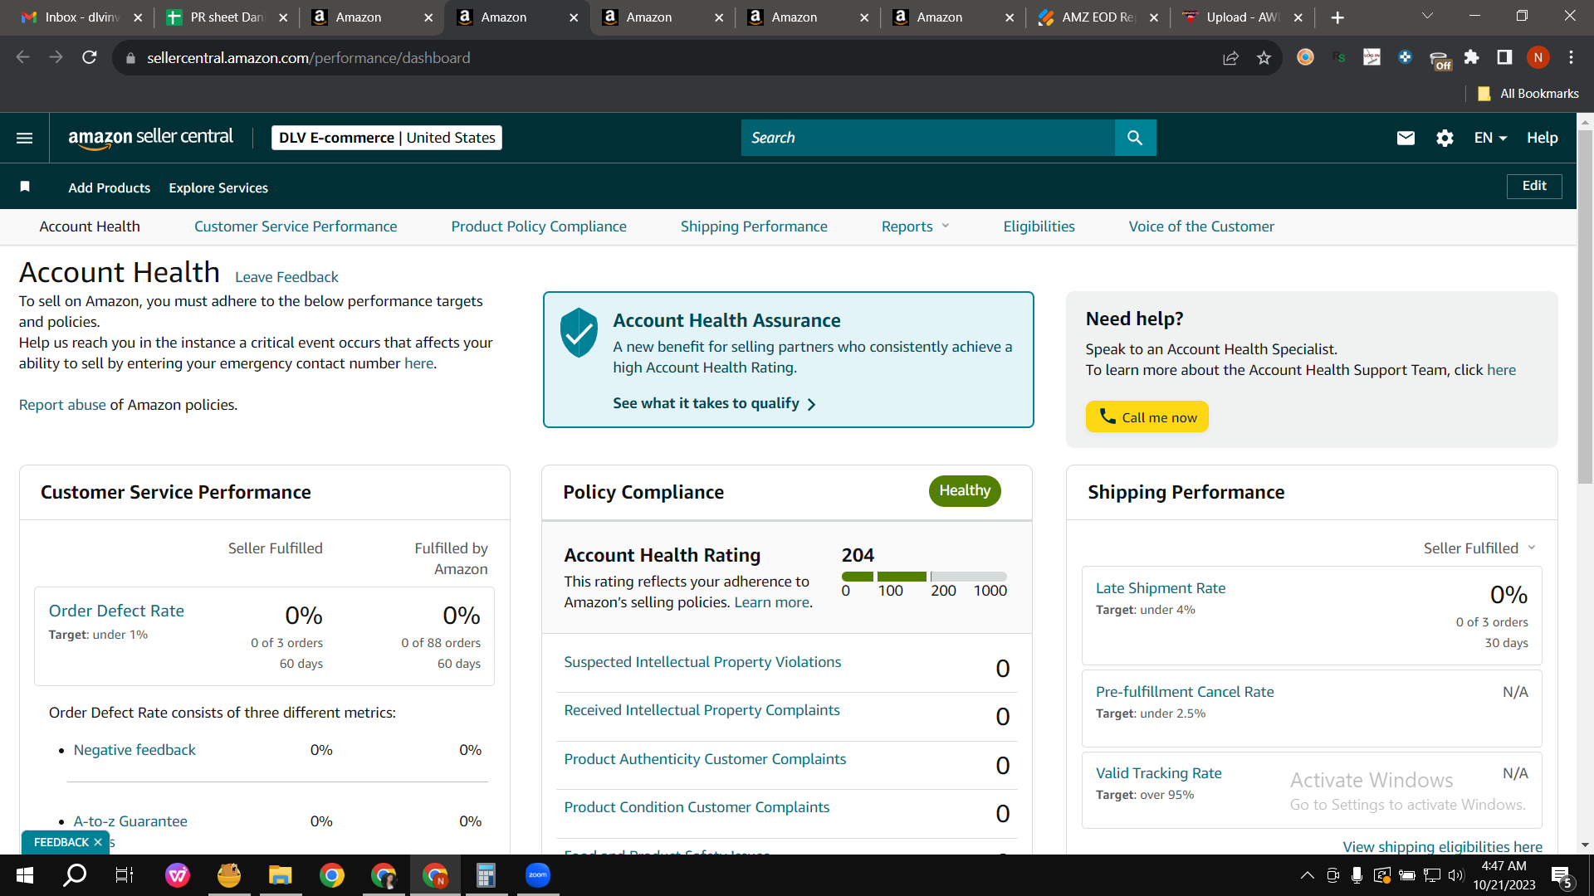Click See what it takes to qualify

[x=714, y=403]
